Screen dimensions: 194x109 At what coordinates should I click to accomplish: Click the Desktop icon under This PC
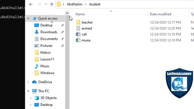(36, 105)
